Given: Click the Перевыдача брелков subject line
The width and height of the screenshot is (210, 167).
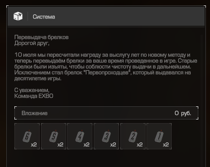Looking at the screenshot, I should tap(41, 37).
